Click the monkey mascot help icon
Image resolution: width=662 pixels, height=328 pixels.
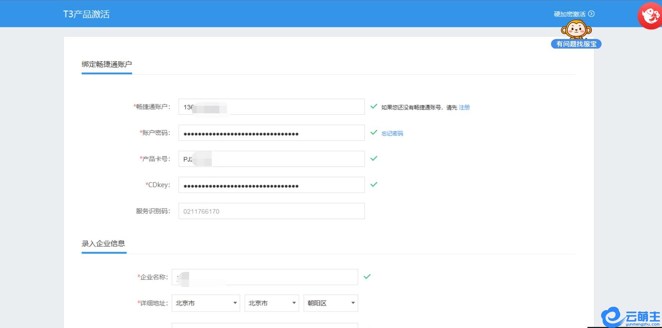point(576,29)
